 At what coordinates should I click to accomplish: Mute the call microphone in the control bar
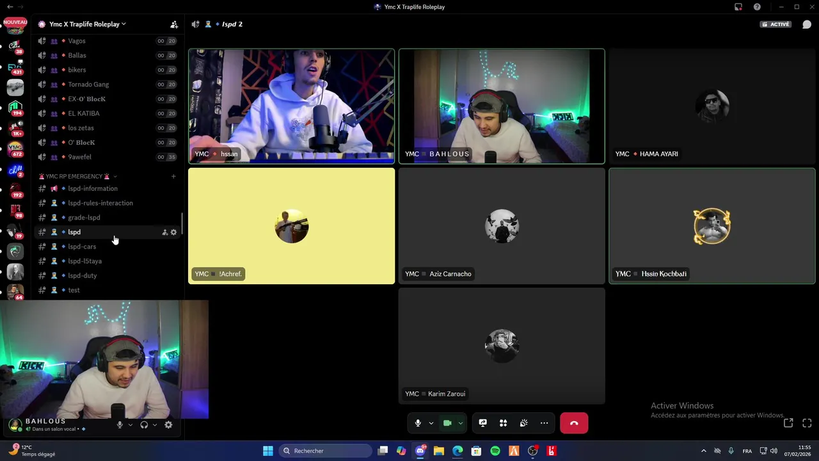(418, 423)
